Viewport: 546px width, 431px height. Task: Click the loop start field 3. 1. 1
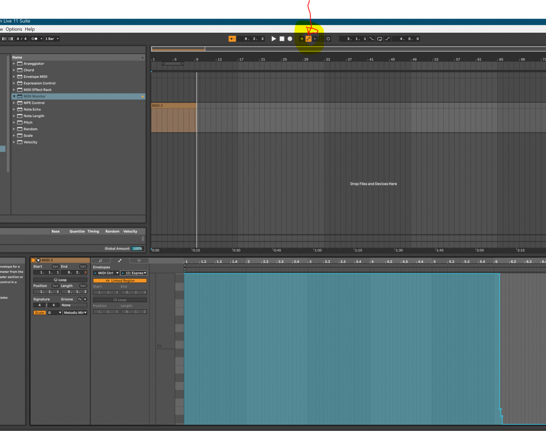tap(353, 39)
